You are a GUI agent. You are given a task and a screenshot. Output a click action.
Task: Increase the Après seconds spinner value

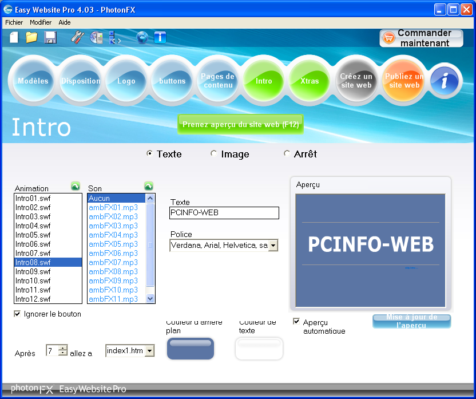click(x=62, y=347)
